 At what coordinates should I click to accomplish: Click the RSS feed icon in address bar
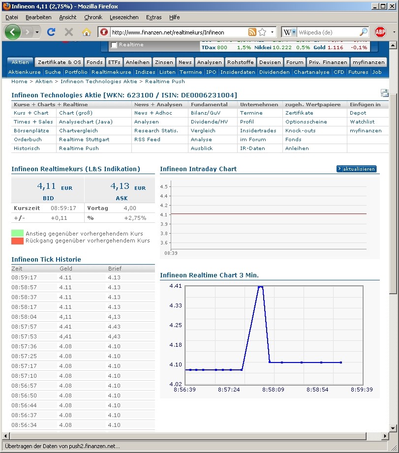pyautogui.click(x=252, y=32)
